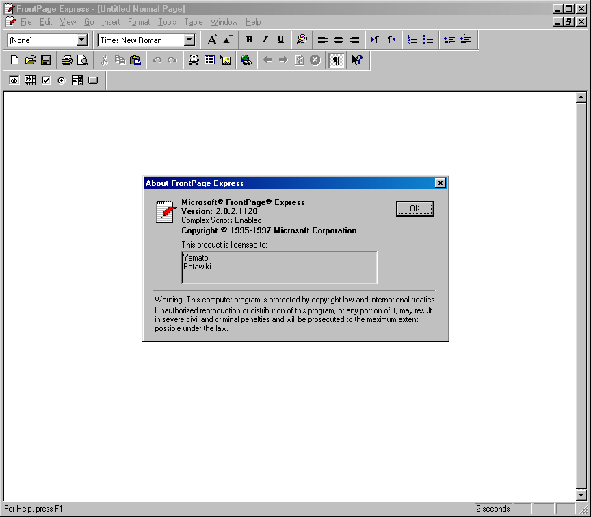The height and width of the screenshot is (517, 591).
Task: Click the Copy icon
Action: tap(120, 60)
